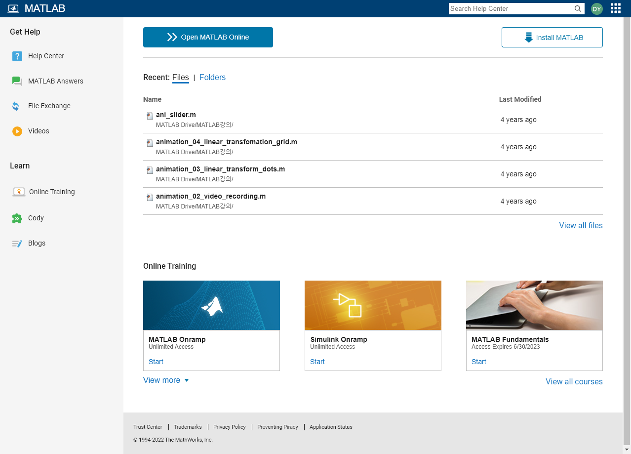The height and width of the screenshot is (454, 631).
Task: Open the Trademarks footer link
Action: [188, 427]
